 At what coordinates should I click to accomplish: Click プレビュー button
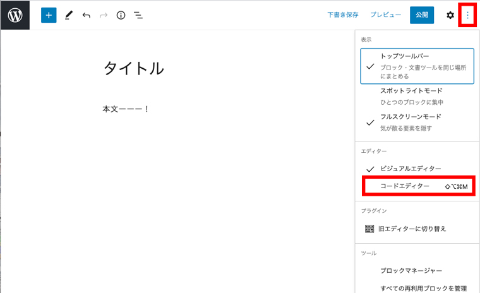coord(386,15)
